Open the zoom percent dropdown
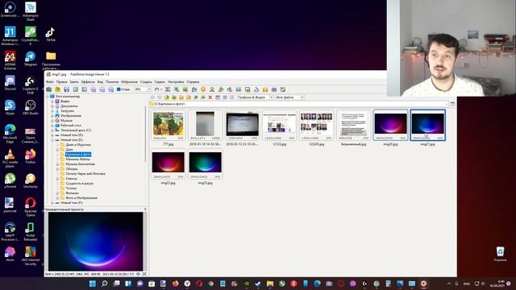Viewport: 516px width, 290px height. point(149,89)
